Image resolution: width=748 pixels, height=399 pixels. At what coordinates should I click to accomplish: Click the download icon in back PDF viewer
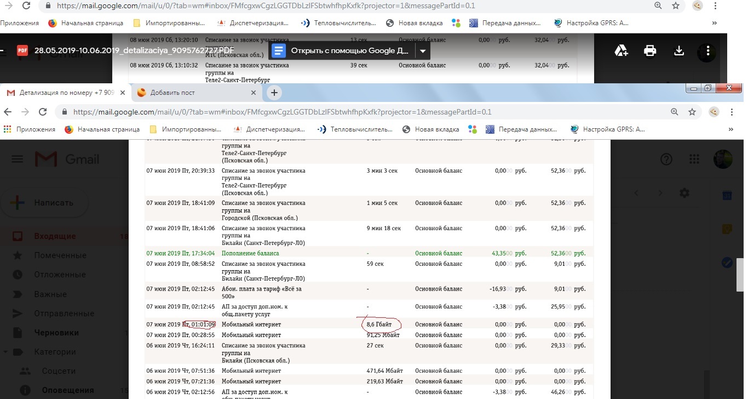(679, 51)
